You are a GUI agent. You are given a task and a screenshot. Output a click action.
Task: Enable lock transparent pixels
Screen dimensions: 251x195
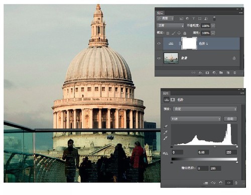pos(168,33)
